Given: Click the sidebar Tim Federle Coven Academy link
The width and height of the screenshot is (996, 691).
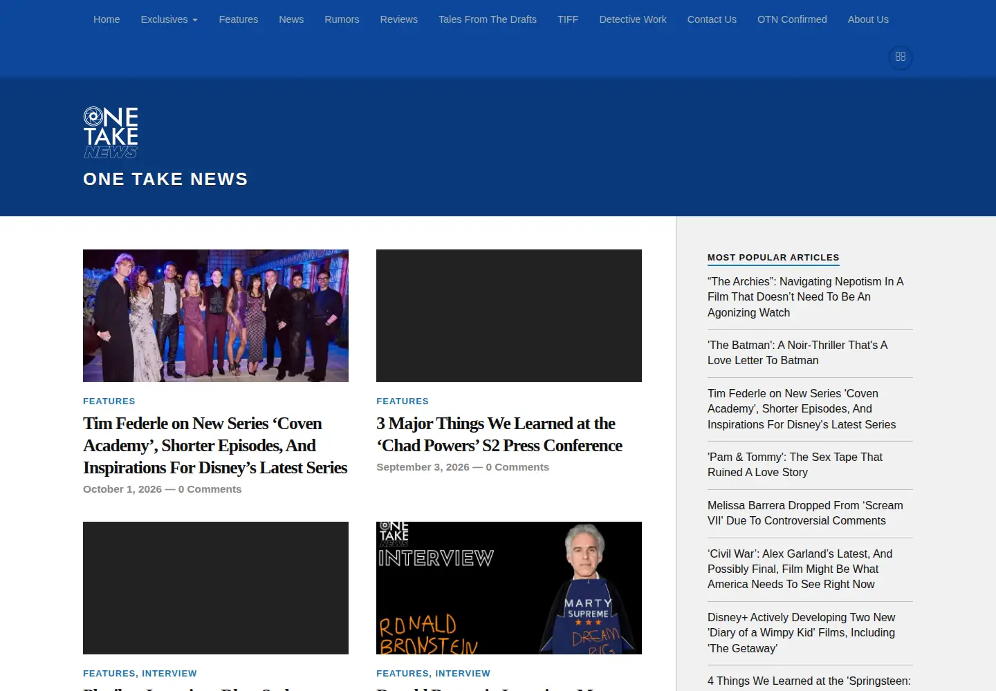Looking at the screenshot, I should tap(802, 409).
